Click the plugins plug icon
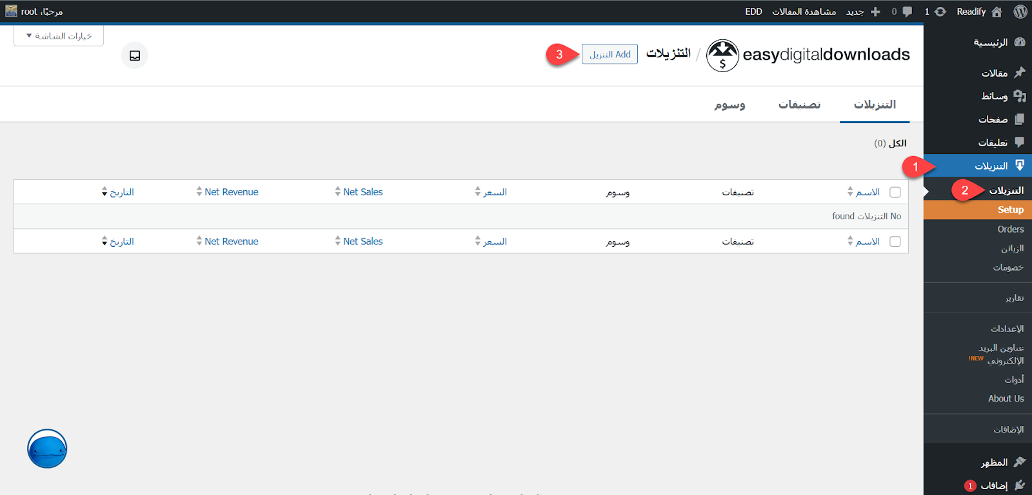This screenshot has width=1032, height=495. point(1020,485)
